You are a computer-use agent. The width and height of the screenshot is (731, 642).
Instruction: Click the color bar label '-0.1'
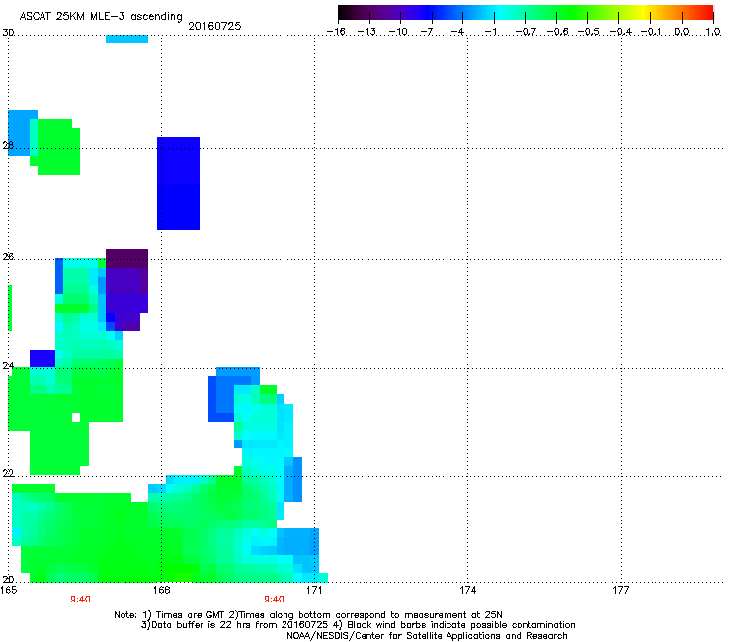click(651, 32)
